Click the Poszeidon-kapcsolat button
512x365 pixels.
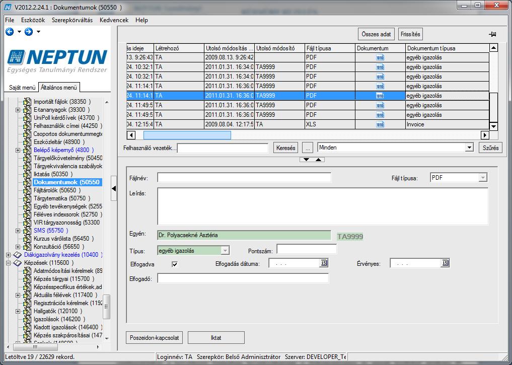click(x=154, y=338)
